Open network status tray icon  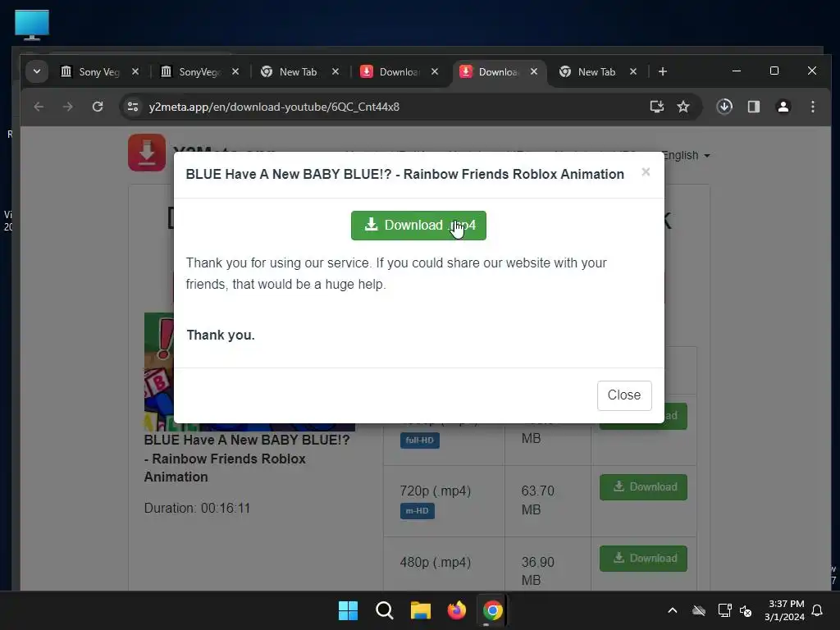[x=724, y=610]
